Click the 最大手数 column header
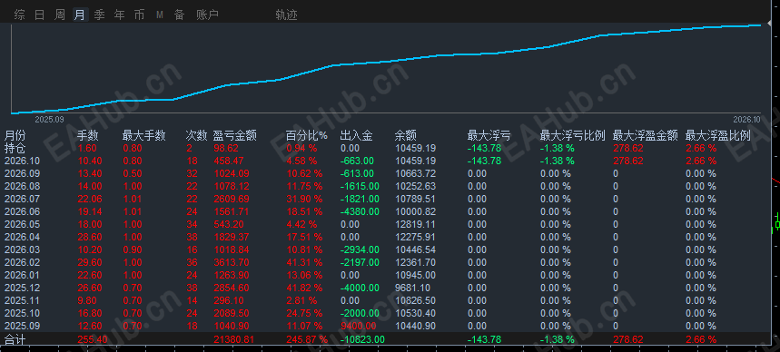 click(143, 135)
